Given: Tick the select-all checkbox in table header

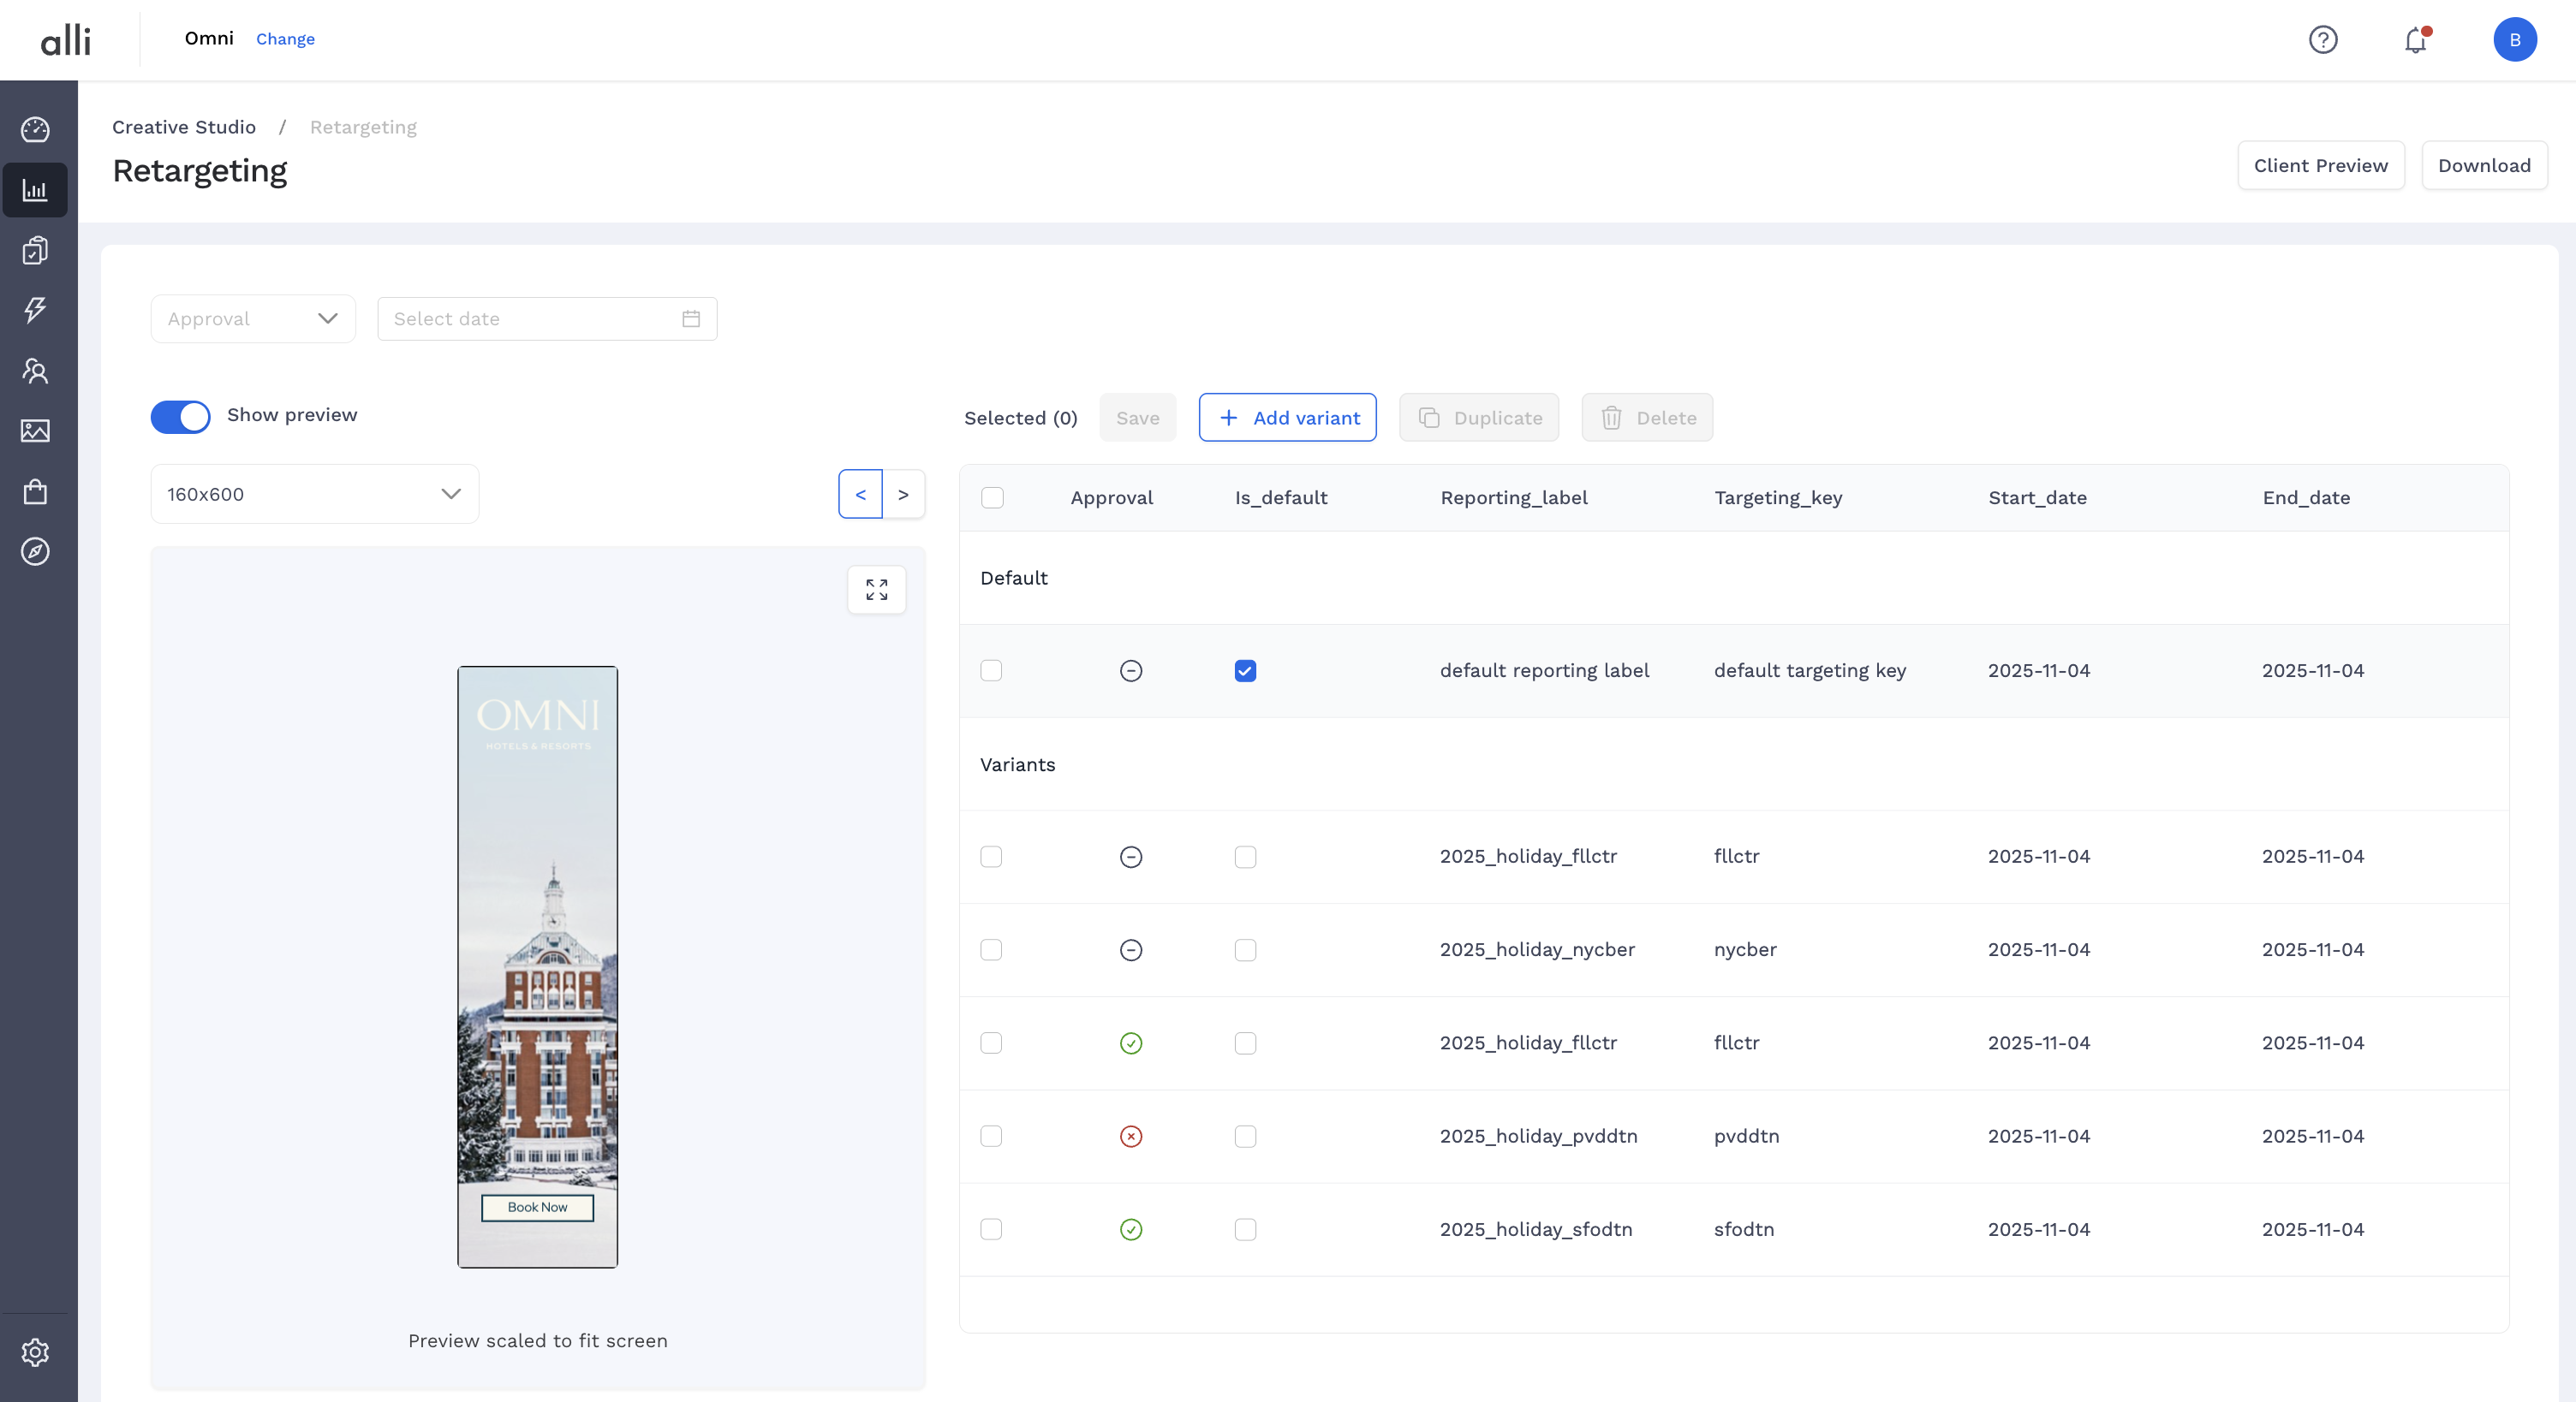Looking at the screenshot, I should point(992,497).
